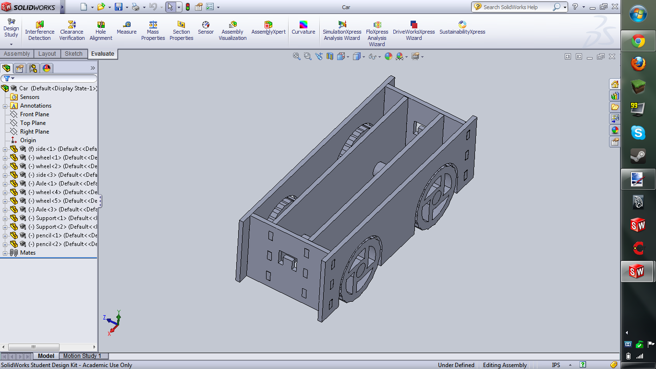
Task: Click the Save icon
Action: click(x=118, y=7)
